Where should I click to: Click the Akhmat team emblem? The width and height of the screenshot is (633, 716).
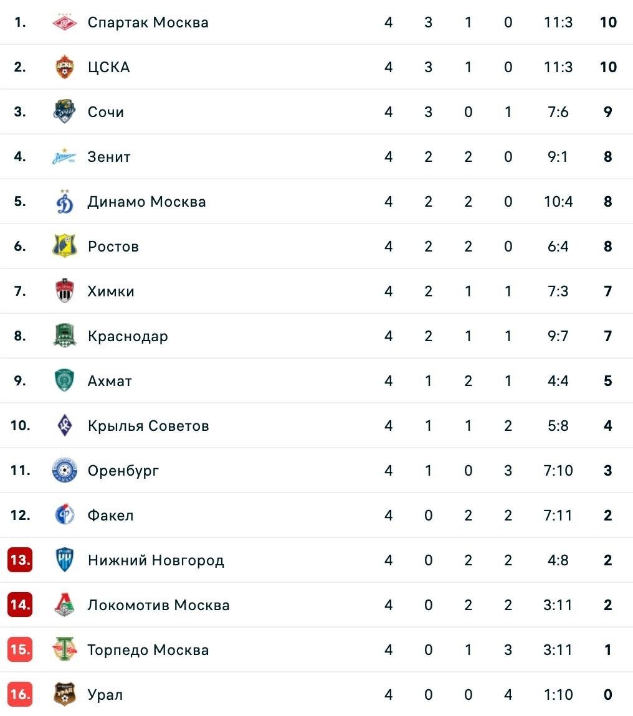point(64,380)
